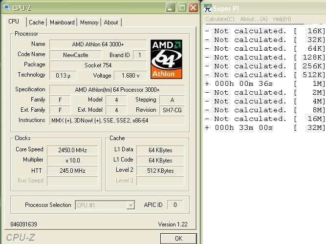Click the CPU-Z window title text
This screenshot has width=326, height=244.
(22, 8)
